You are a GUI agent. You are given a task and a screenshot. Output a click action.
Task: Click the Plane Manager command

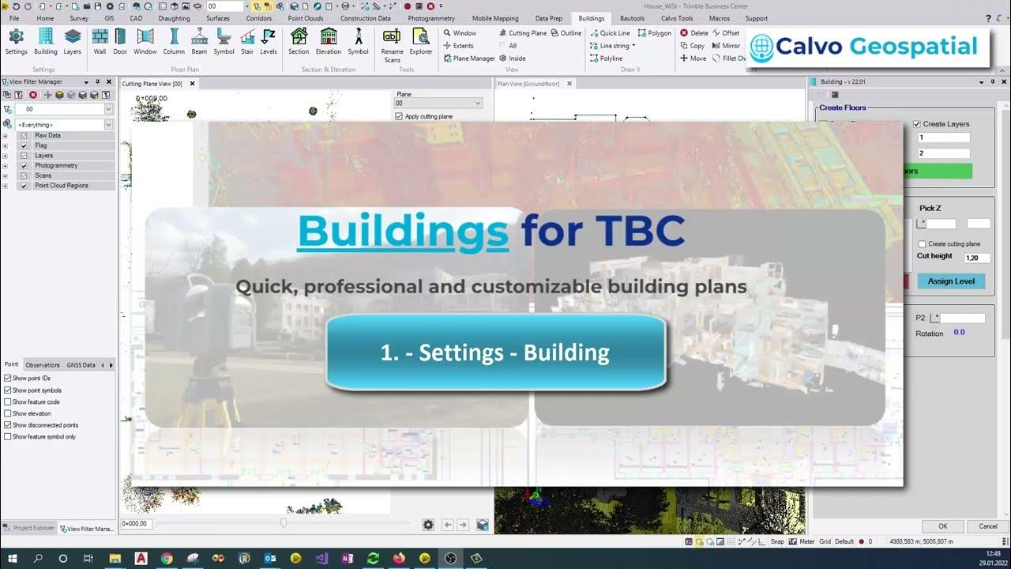(x=469, y=58)
